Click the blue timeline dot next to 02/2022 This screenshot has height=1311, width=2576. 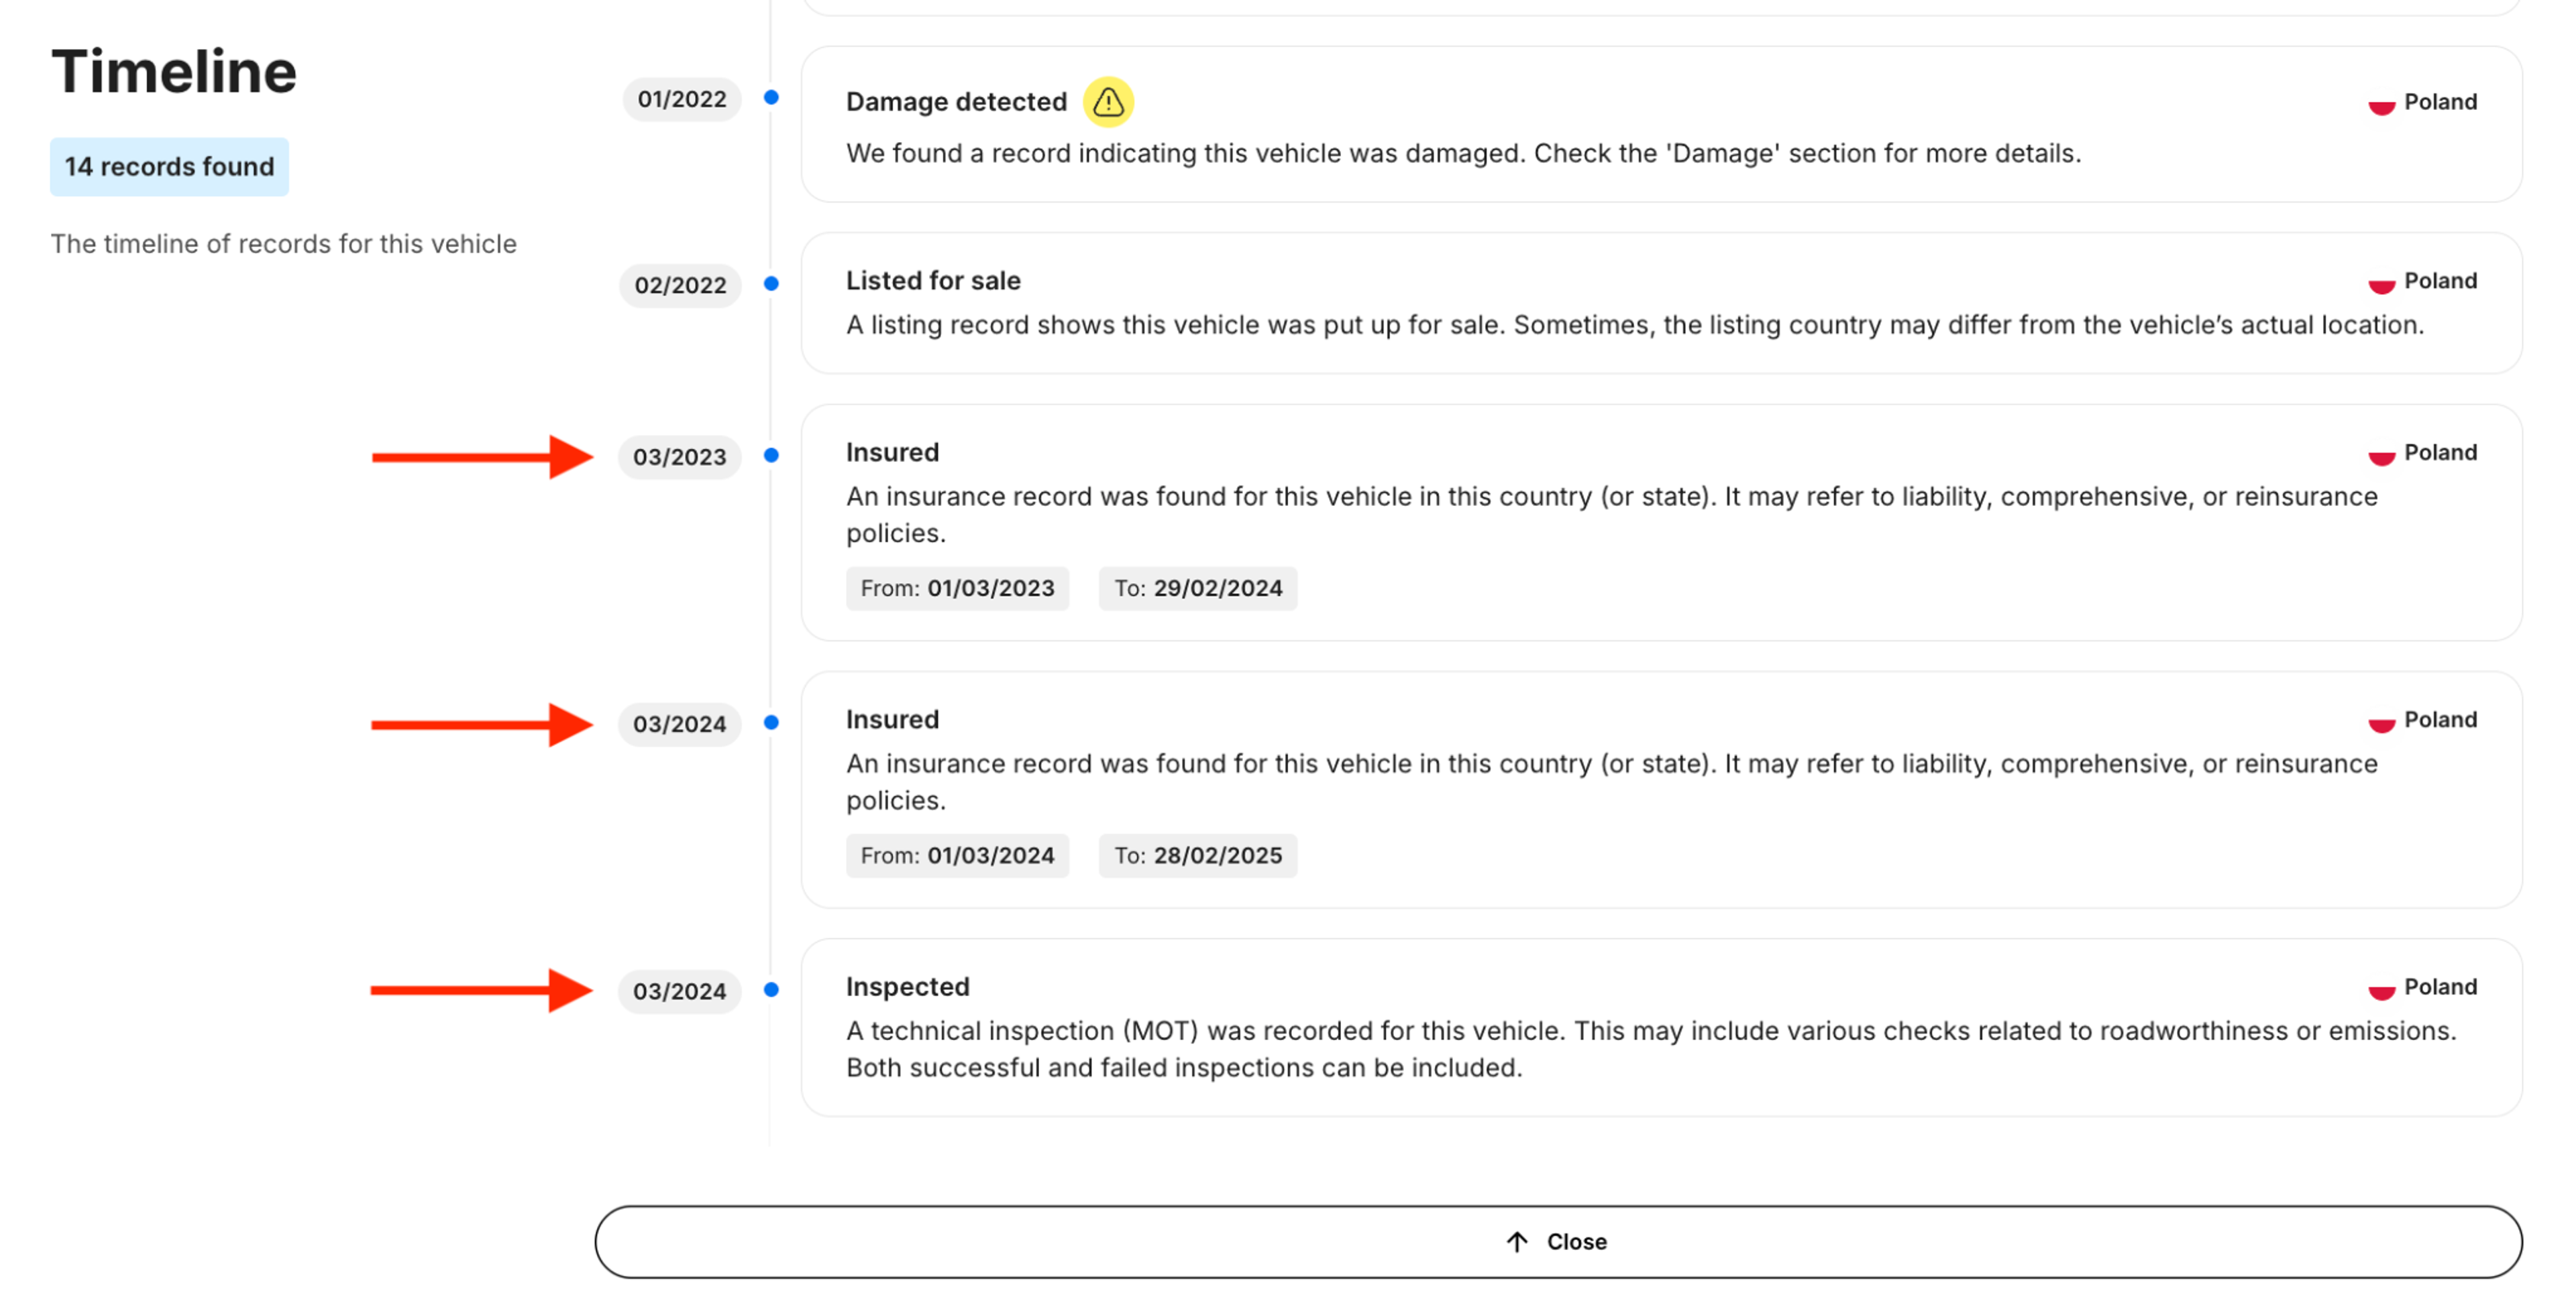click(x=771, y=284)
